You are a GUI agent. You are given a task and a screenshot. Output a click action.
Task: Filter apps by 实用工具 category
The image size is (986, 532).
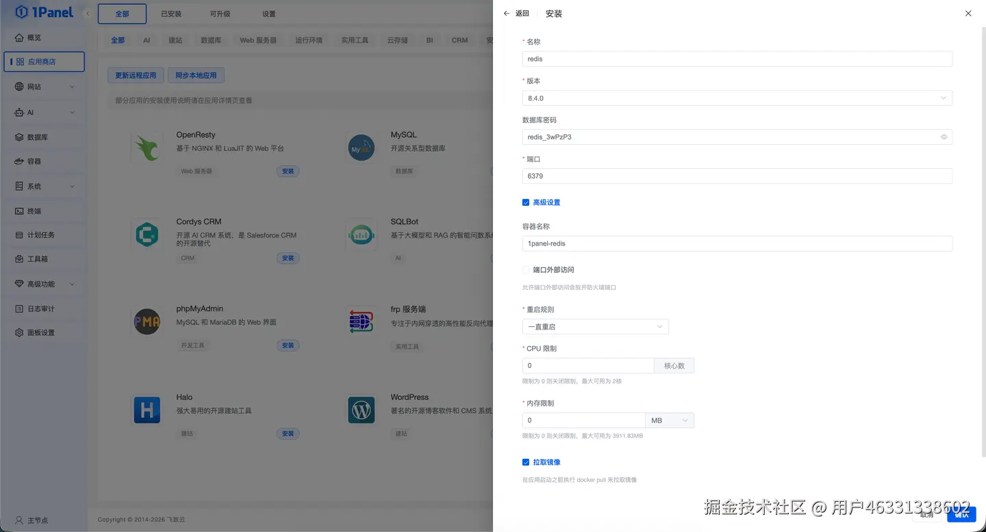[x=355, y=40]
